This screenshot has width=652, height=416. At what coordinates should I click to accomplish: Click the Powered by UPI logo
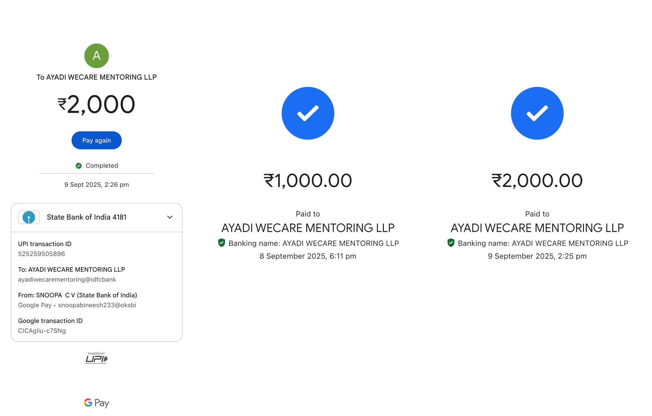(x=96, y=358)
